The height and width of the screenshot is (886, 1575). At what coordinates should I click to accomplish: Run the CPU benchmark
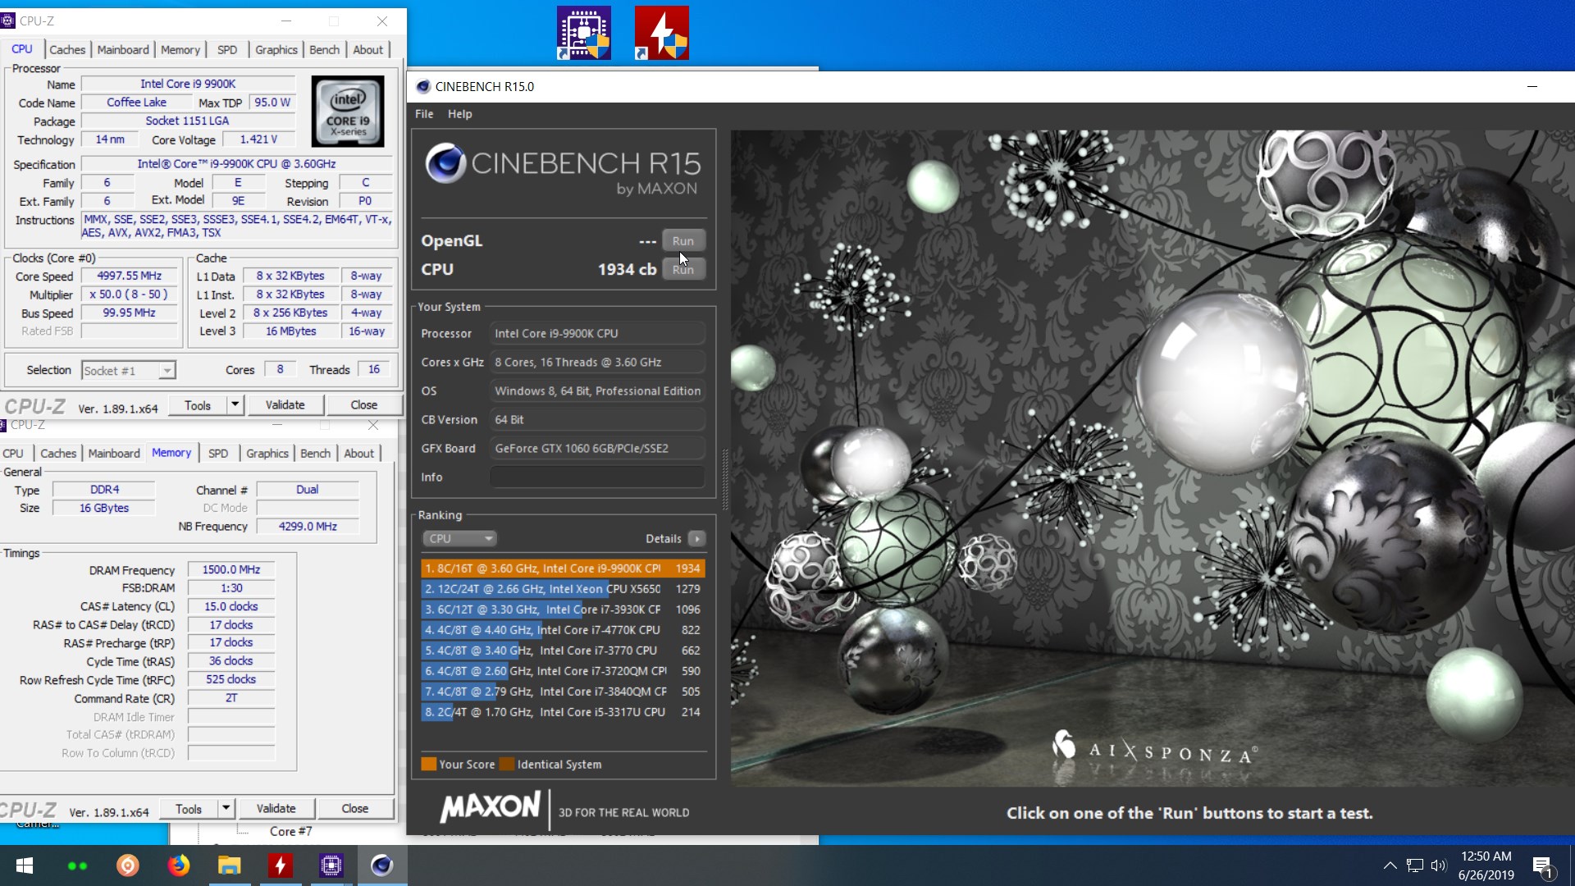click(683, 269)
